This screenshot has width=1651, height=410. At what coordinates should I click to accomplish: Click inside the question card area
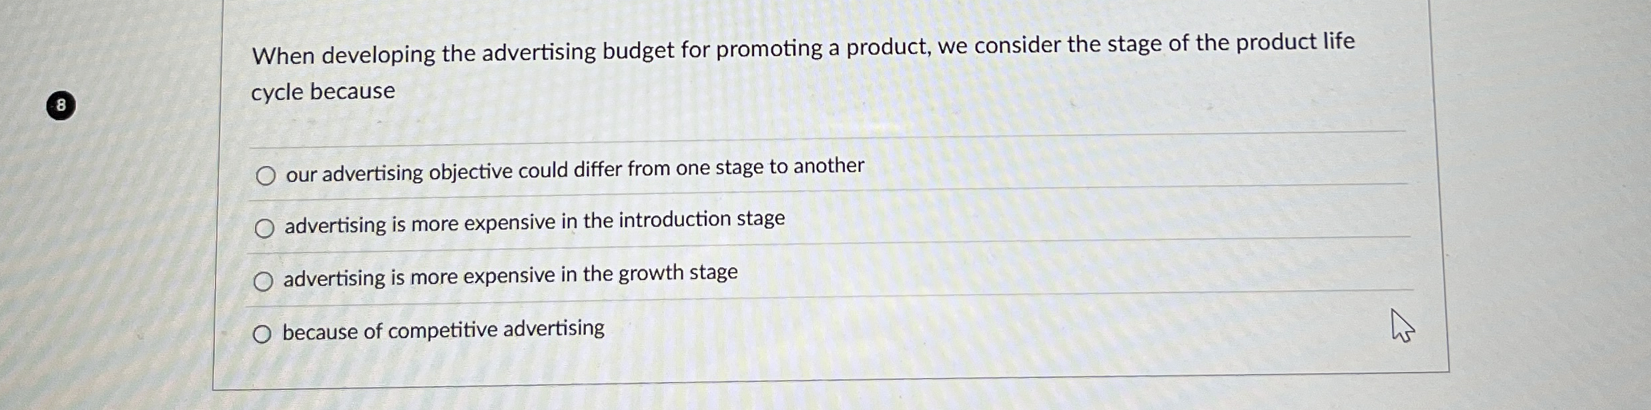pos(801,200)
